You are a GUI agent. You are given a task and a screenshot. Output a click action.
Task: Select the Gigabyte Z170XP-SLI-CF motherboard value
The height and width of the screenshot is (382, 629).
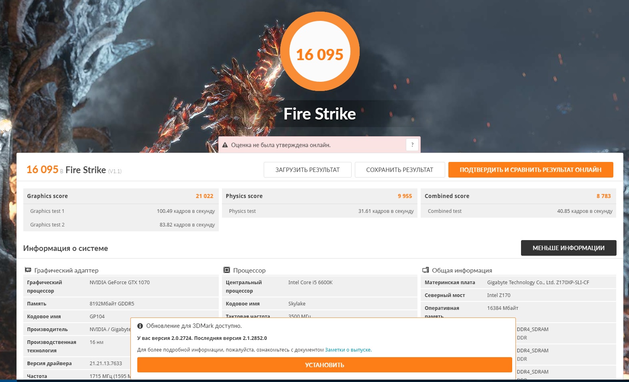coord(538,282)
